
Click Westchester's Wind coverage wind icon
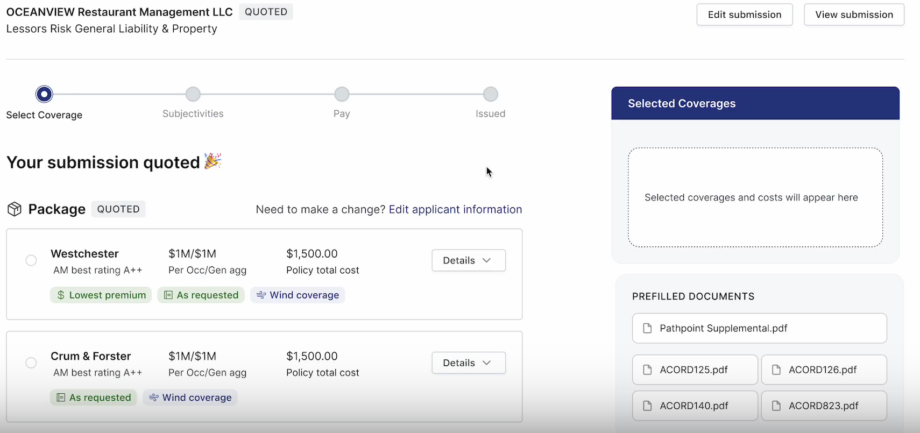[261, 295]
